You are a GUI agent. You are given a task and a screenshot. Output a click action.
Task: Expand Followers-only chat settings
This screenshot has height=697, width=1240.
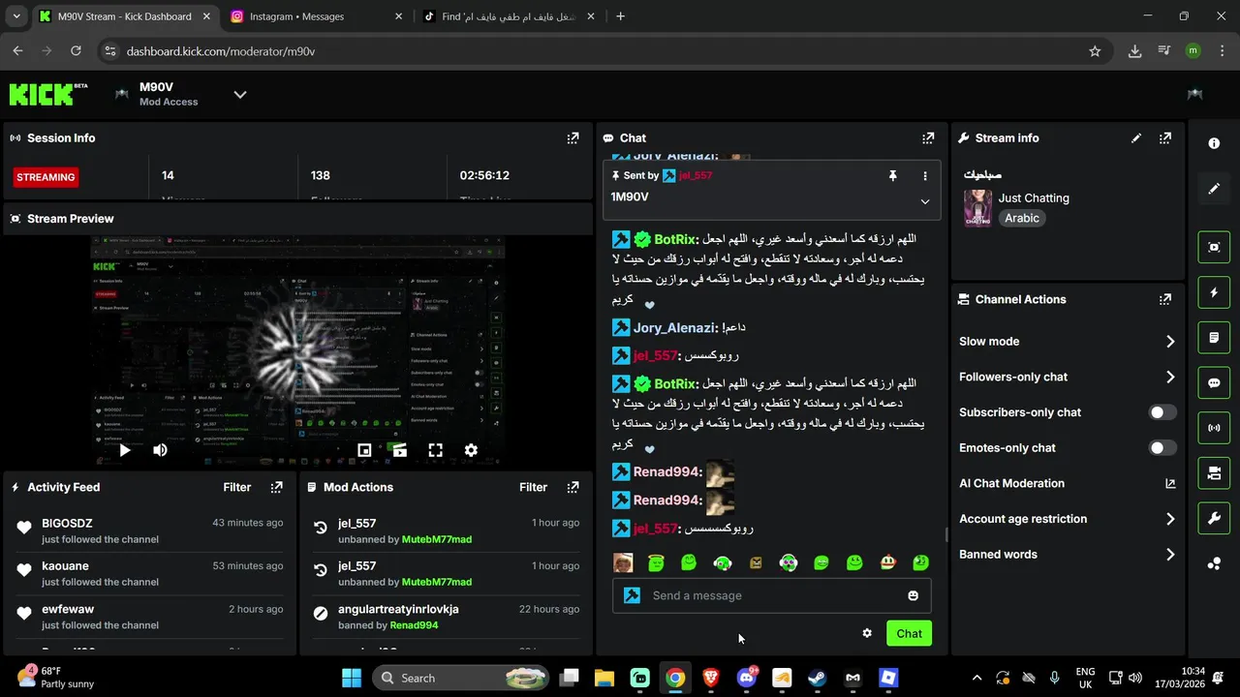pyautogui.click(x=1067, y=378)
